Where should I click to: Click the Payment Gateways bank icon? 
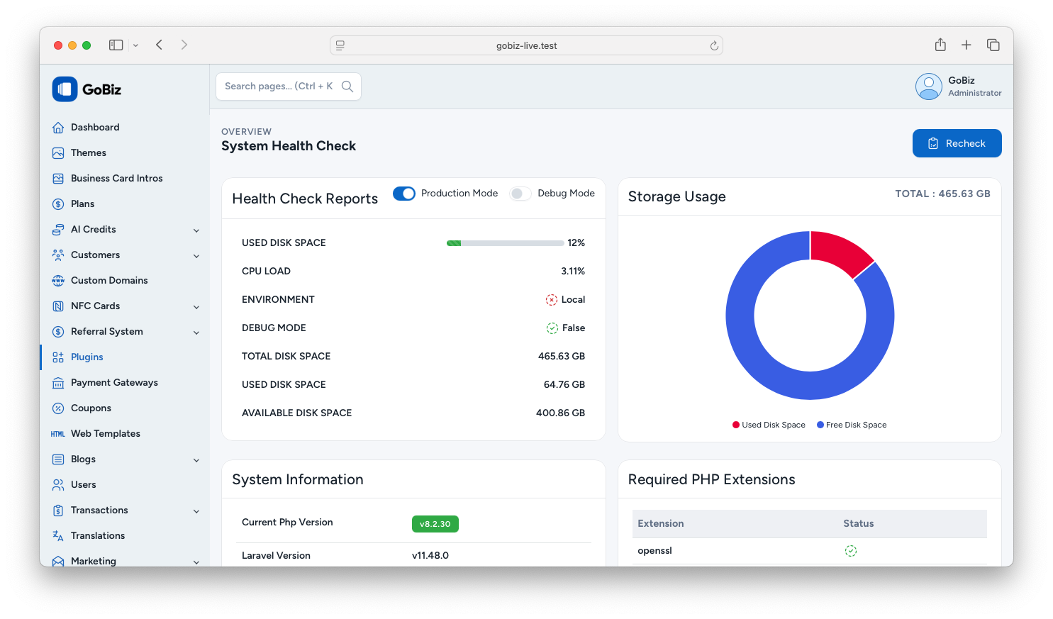58,383
